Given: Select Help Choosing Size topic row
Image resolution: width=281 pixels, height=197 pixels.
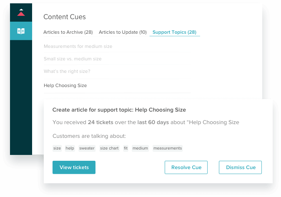Looking at the screenshot, I should click(117, 86).
